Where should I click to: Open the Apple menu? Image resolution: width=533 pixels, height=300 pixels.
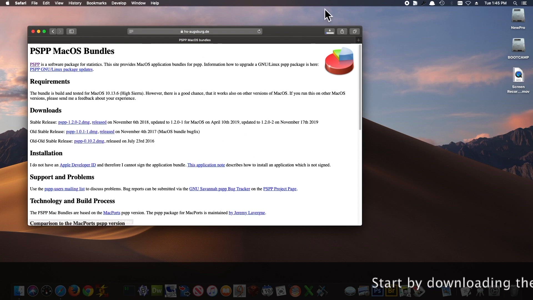(7, 3)
